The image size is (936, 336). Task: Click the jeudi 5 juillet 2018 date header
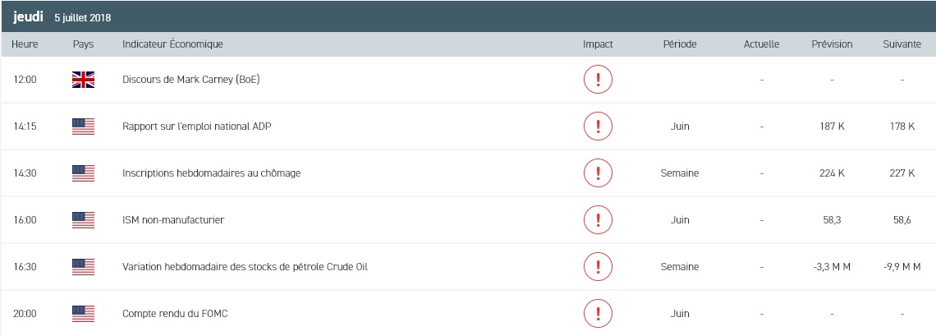[x=62, y=16]
